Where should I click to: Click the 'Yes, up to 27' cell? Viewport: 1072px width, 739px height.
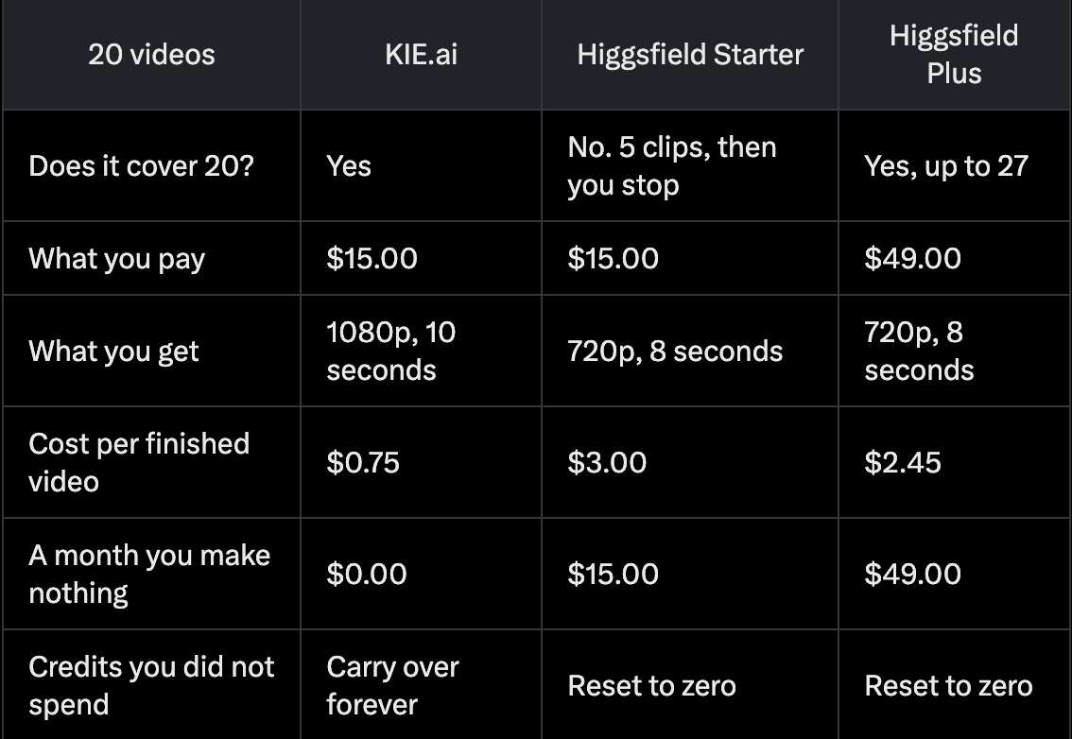[x=946, y=166]
